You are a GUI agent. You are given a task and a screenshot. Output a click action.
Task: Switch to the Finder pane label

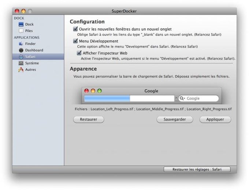30,44
